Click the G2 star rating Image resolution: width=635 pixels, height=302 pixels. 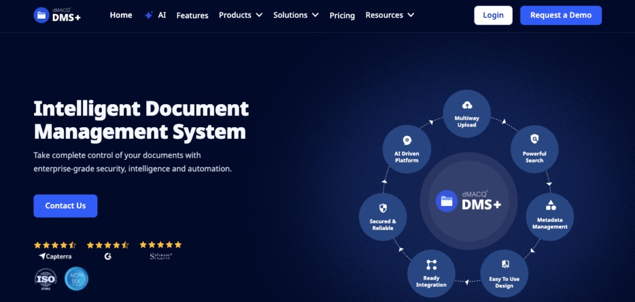tap(108, 245)
